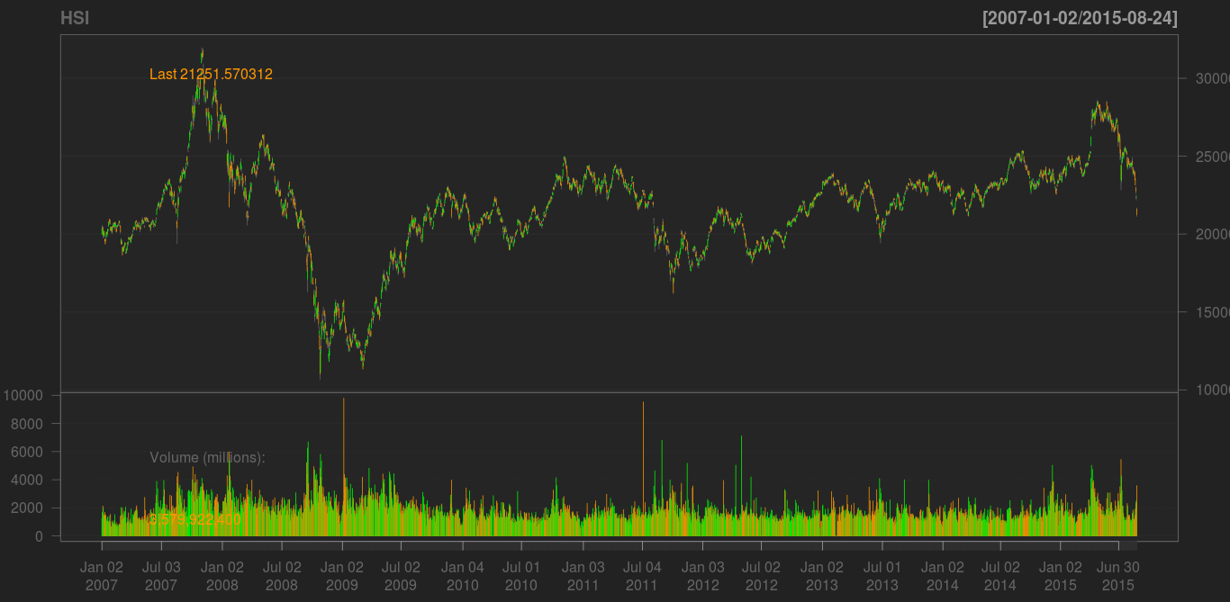The height and width of the screenshot is (602, 1230).
Task: Click the 15000 price axis label
Action: coord(1212,312)
